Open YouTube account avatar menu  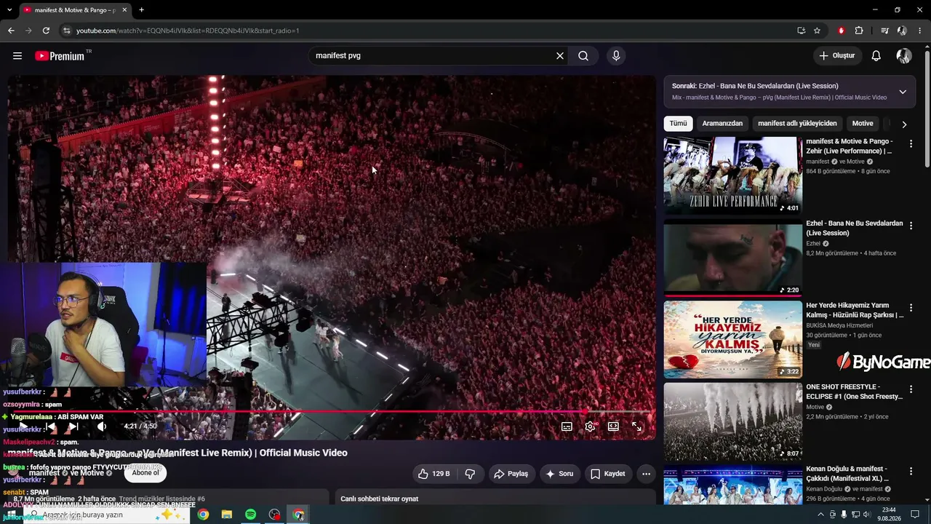(x=904, y=56)
